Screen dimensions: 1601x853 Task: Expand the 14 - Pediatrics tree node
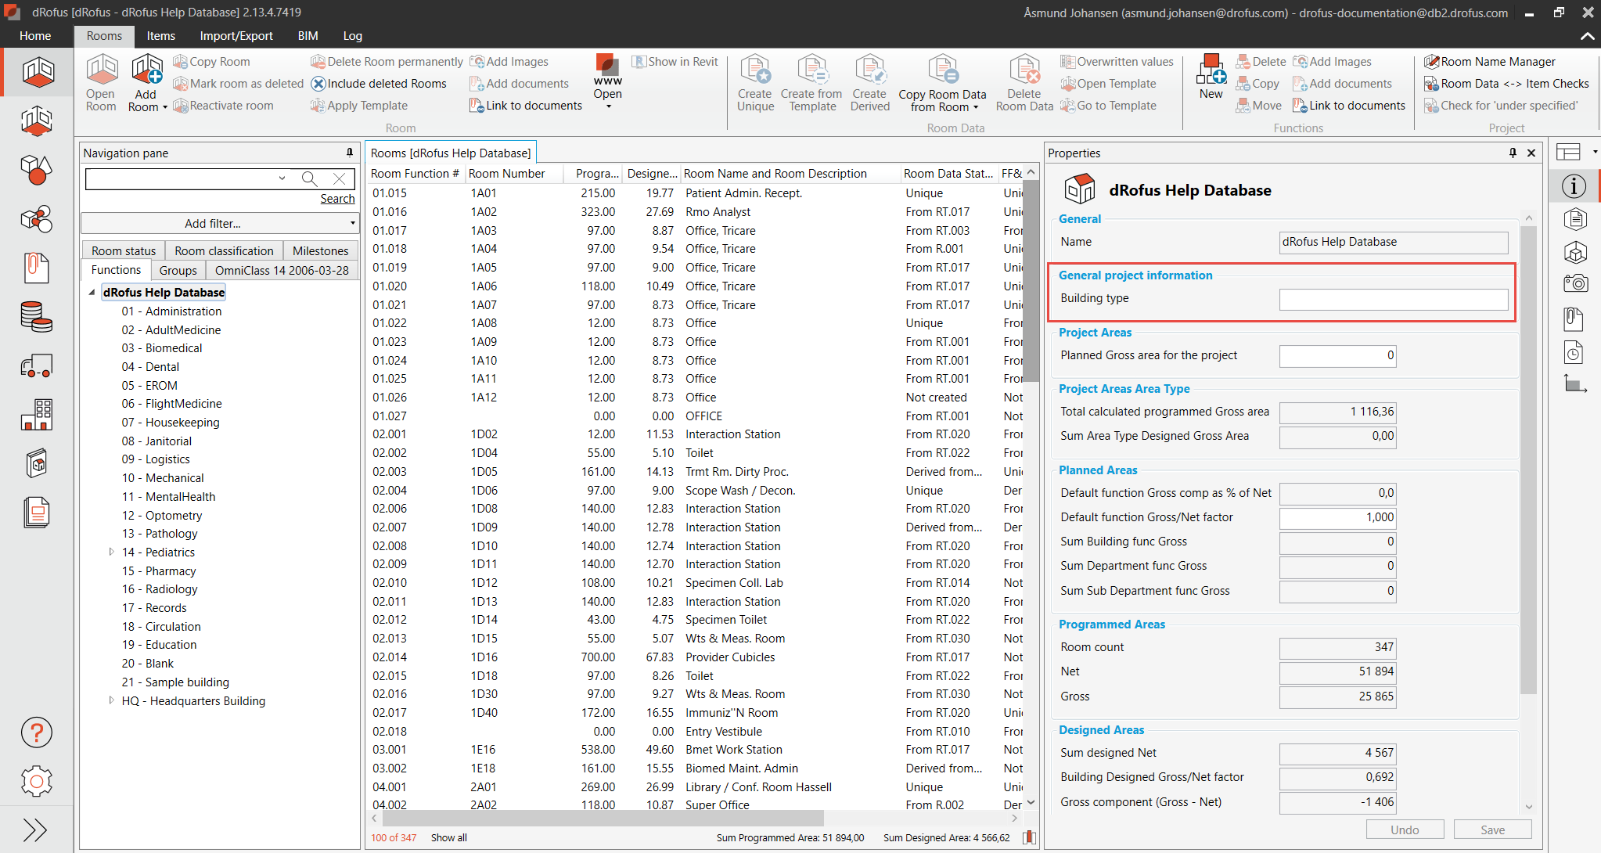[112, 552]
